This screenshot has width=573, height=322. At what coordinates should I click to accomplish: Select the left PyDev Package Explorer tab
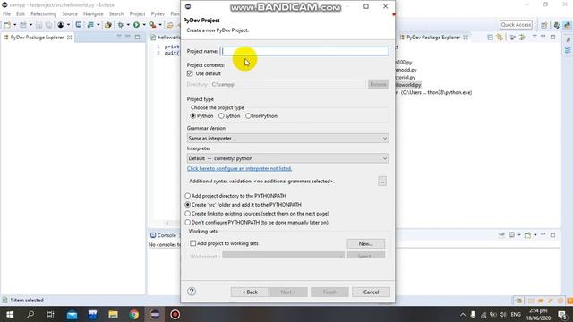point(37,38)
